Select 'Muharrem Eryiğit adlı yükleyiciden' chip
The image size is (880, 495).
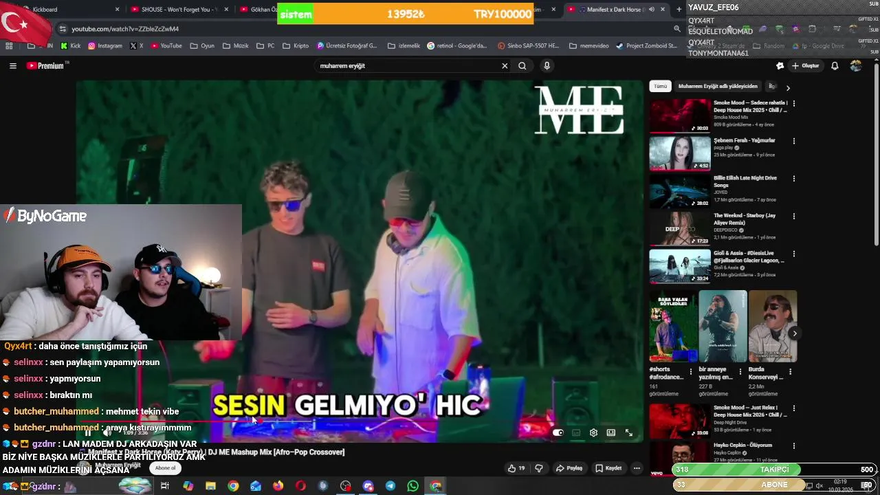pos(718,86)
